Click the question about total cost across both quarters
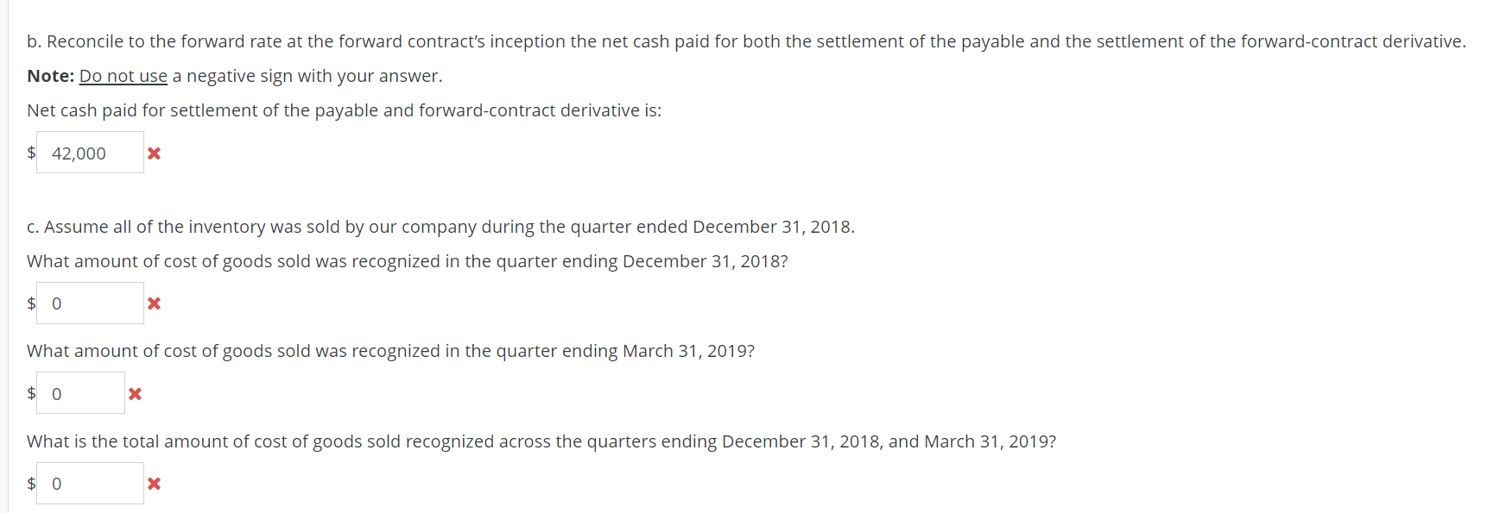The image size is (1487, 513). pos(541,441)
